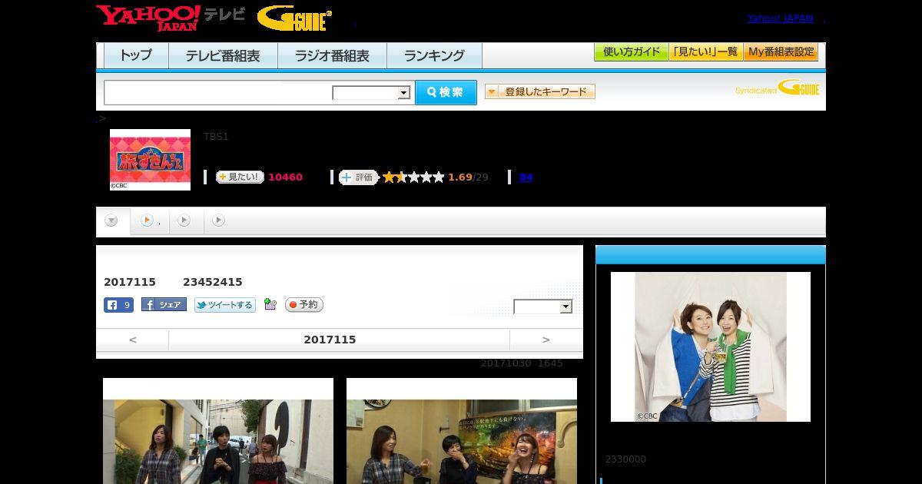The image size is (922, 484).
Task: Expand the dropdown right of 予約 button
Action: tap(543, 307)
